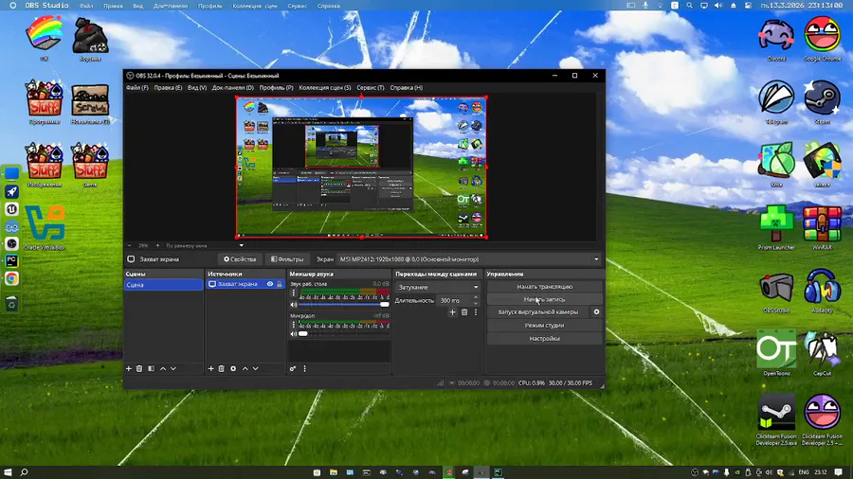The height and width of the screenshot is (479, 853).
Task: Open Настройки button in Управление panel
Action: click(x=545, y=338)
